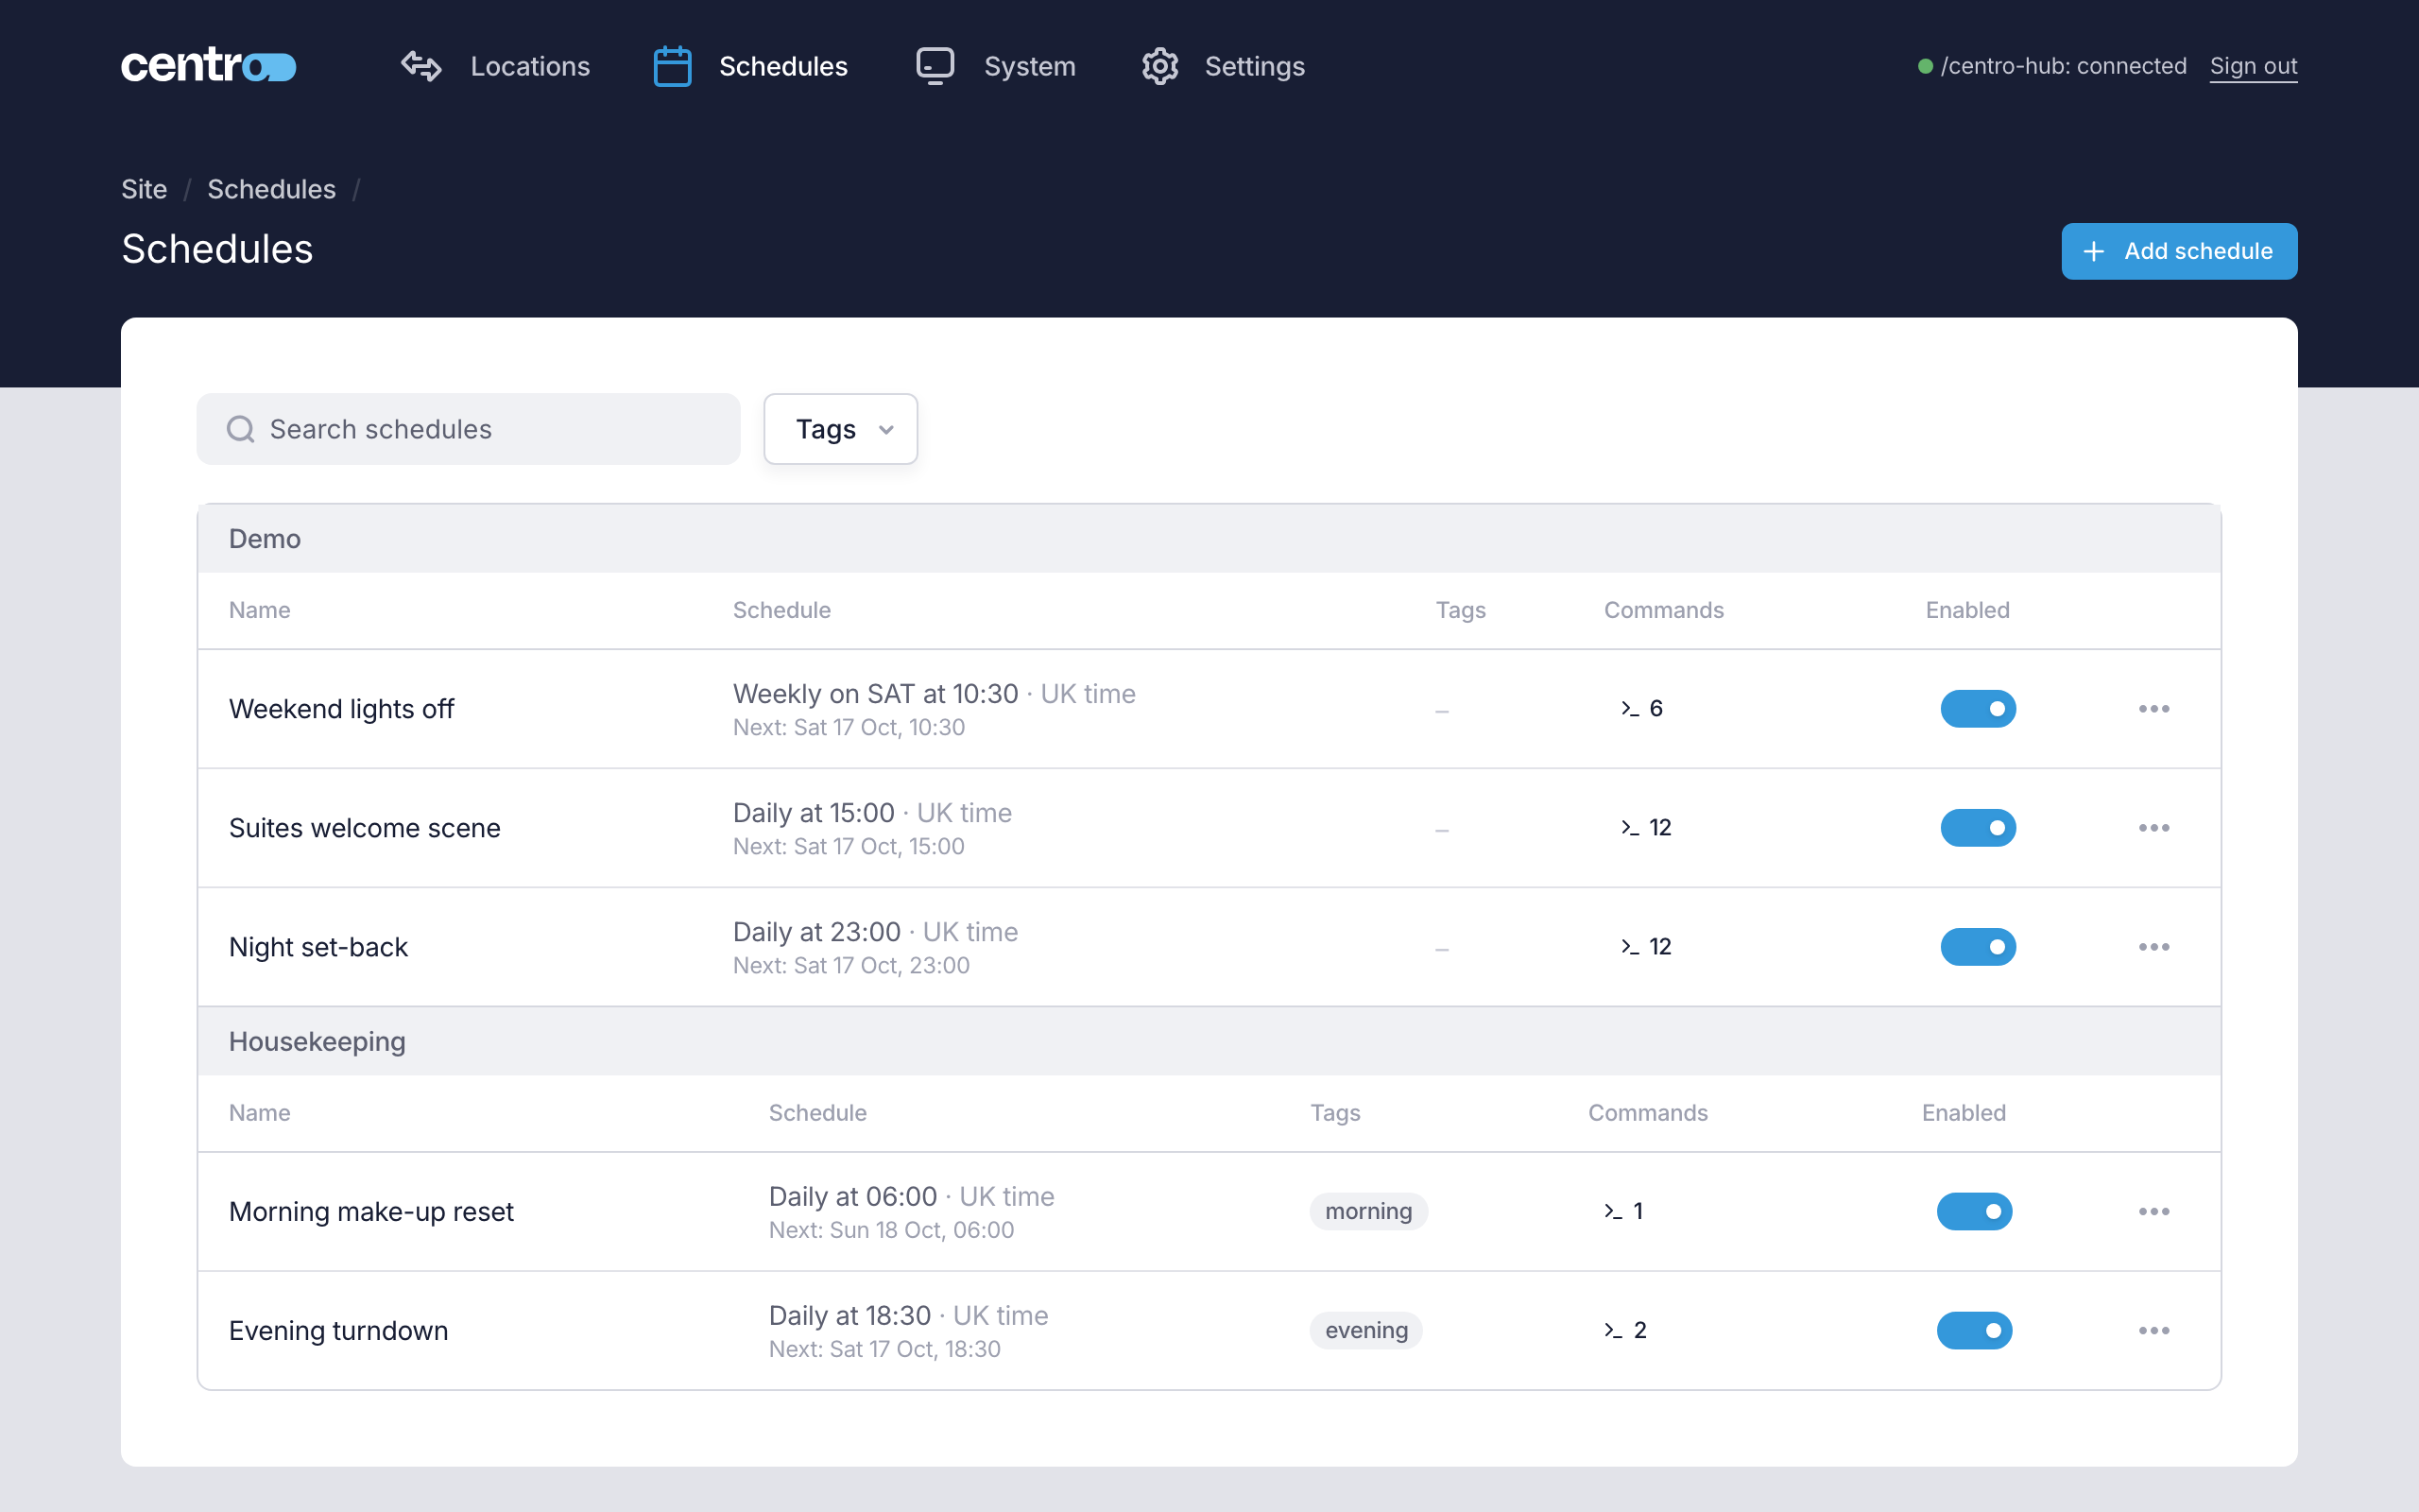Image resolution: width=2419 pixels, height=1512 pixels.
Task: Click the Sign out link
Action: tap(2253, 66)
